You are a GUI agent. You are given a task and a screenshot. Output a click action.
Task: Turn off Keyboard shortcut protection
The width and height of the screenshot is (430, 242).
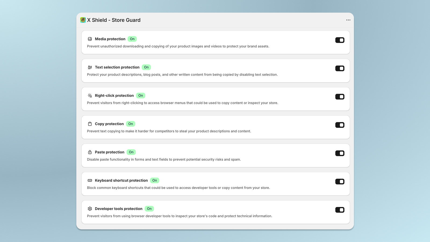pyautogui.click(x=340, y=181)
